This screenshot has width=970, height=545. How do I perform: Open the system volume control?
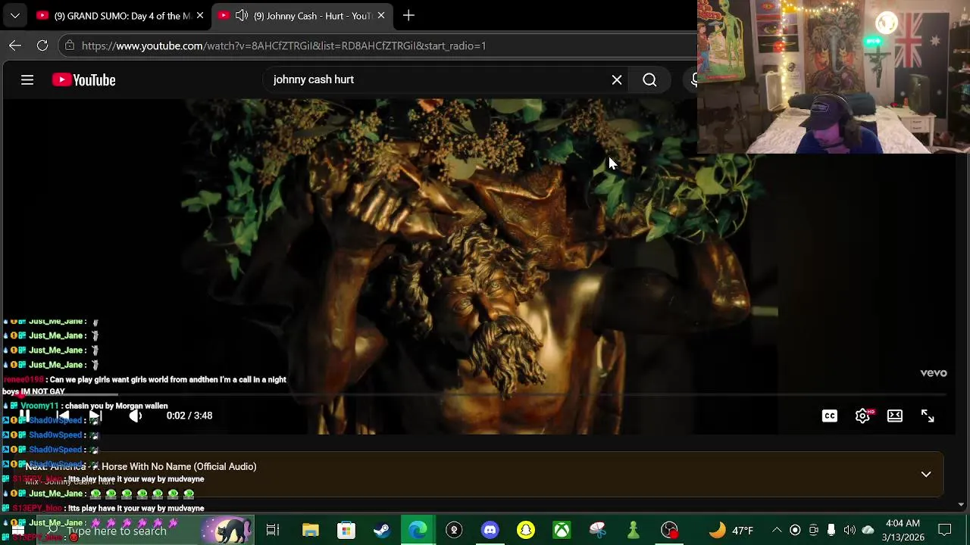click(x=850, y=530)
